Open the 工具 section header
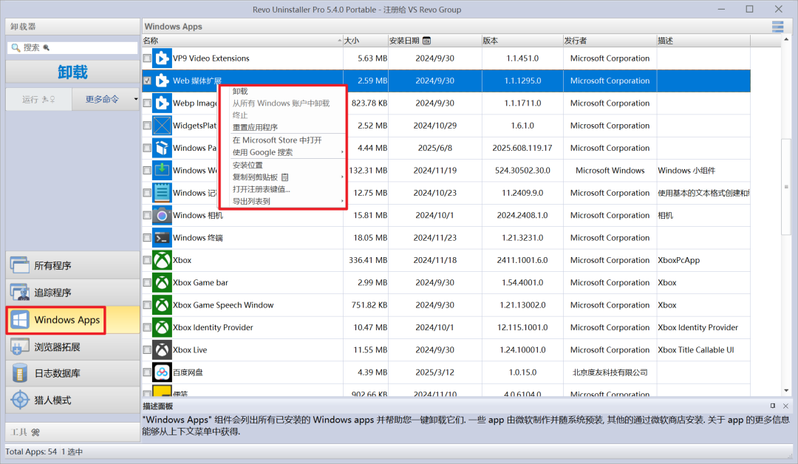798x464 pixels. pos(72,432)
